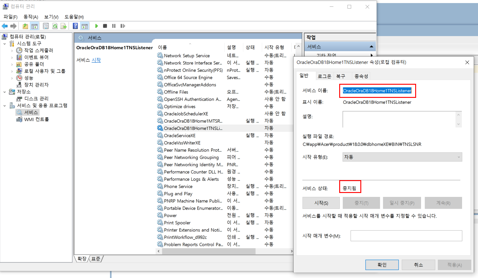Select 작업 스케줄러 in the tree
478x278 pixels.
pyautogui.click(x=39, y=50)
